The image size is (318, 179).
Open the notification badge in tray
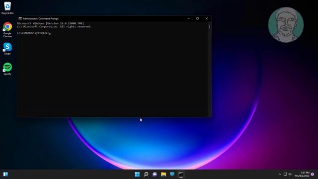pos(313,174)
